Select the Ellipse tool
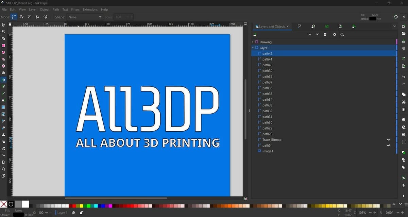Screen dimensions: 408x217 pos(3,52)
